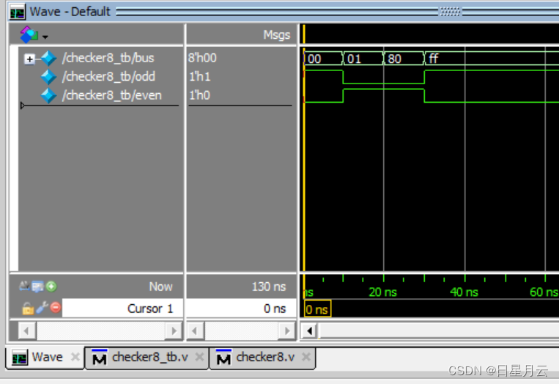Select the /checker8_tb/even signal name
Viewport: 559px width, 384px height.
111,95
